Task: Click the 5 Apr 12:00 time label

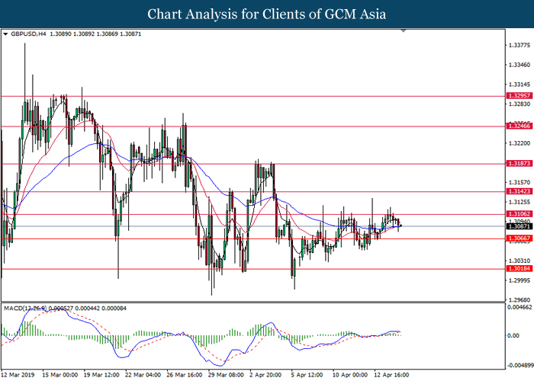Action: [x=307, y=375]
